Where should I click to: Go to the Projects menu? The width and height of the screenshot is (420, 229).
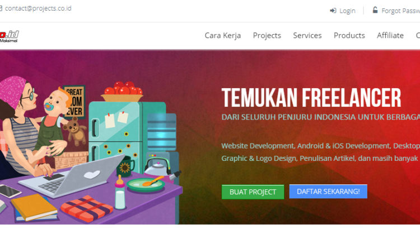coord(267,36)
